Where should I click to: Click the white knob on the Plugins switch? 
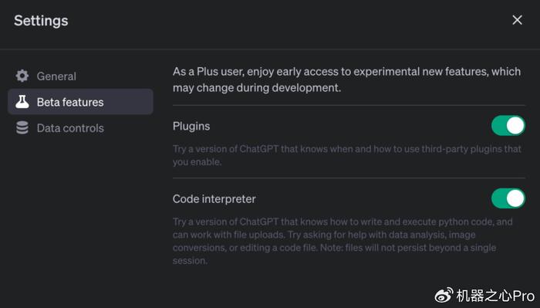tap(515, 126)
